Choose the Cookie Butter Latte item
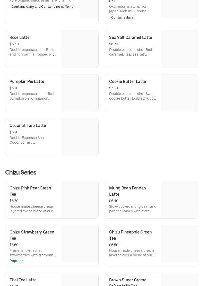Viewport: 207px width, 286px height. coord(127,82)
